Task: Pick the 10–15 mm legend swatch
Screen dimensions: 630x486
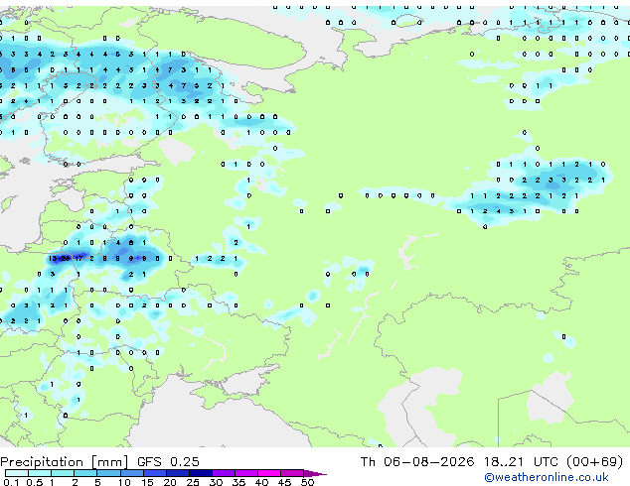Action: [132, 473]
